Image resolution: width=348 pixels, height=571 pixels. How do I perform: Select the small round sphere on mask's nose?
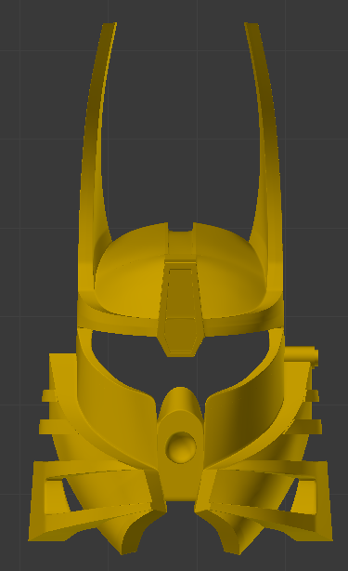181,447
